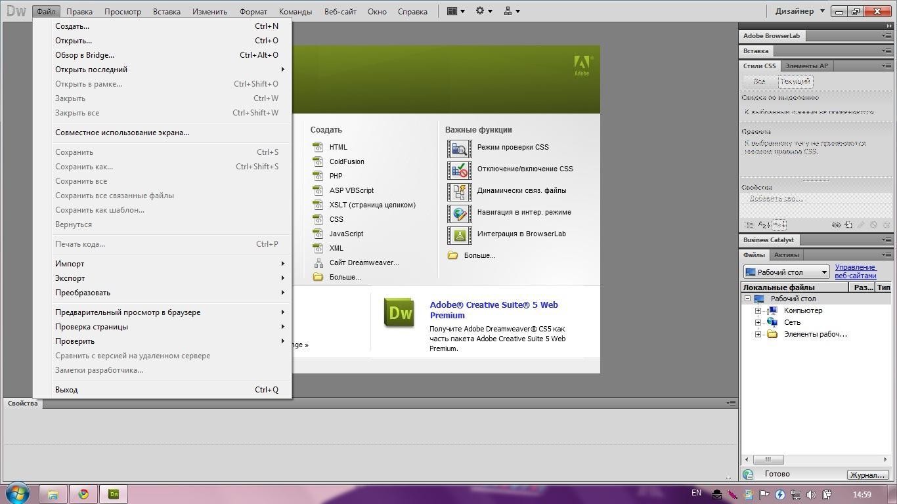Click the Adobe logo on welcome screen

582,66
